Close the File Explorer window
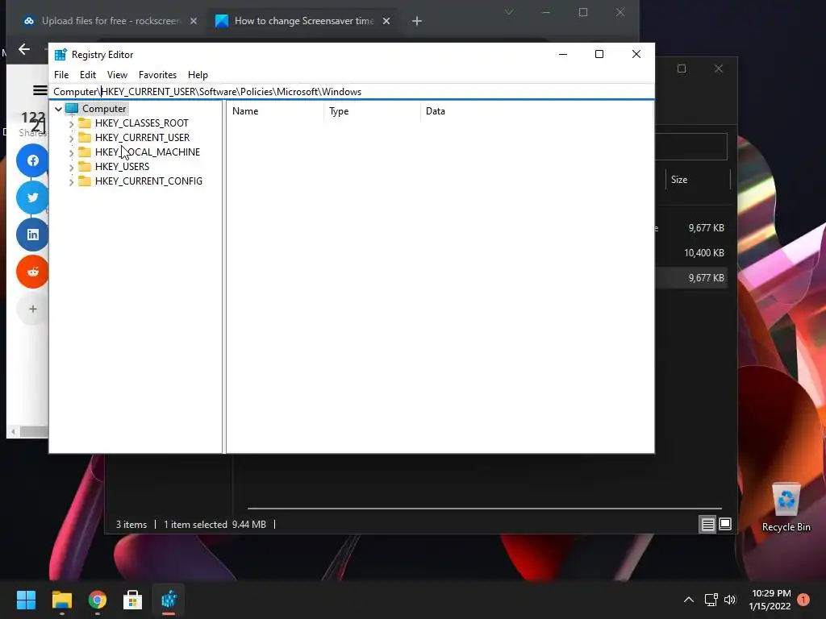The height and width of the screenshot is (619, 826). tap(719, 69)
